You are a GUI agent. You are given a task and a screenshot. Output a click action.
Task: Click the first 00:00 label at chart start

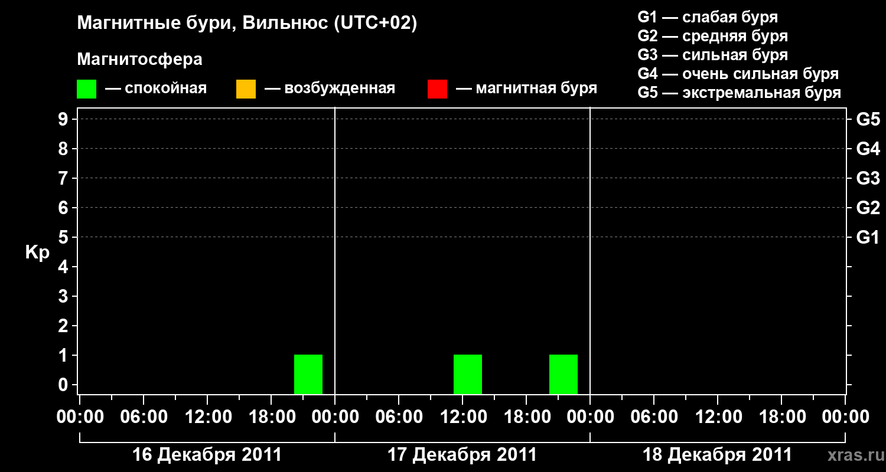point(80,417)
